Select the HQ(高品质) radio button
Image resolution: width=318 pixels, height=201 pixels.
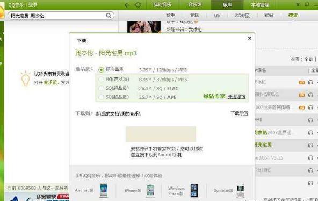click(x=101, y=80)
